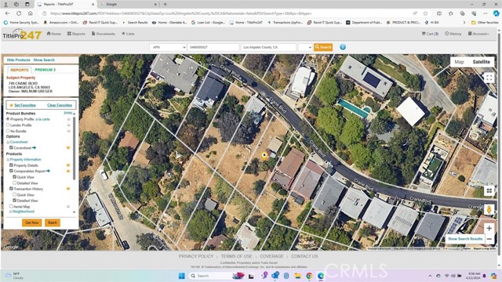Click the arrow icon beside Coversheet
Viewport: 502px width, 282px height.
coord(35,148)
